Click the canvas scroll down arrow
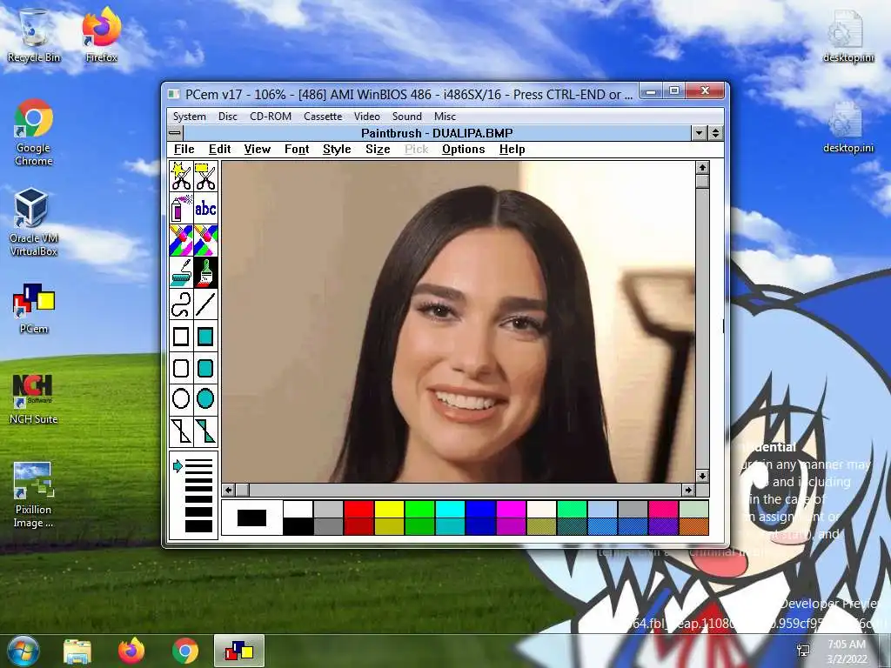The width and height of the screenshot is (891, 668). pyautogui.click(x=702, y=476)
